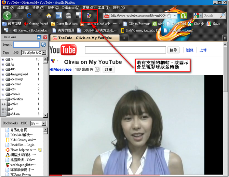This screenshot has height=177, width=229.
Task: Click the Google search magnifier icon
Action: click(x=222, y=16)
